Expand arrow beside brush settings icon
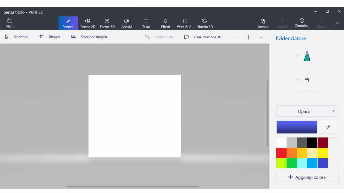This screenshot has width=344, height=193. point(298,80)
